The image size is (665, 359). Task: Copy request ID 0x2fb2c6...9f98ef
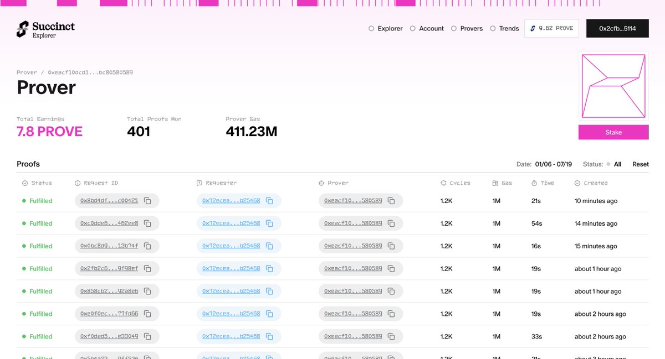148,269
